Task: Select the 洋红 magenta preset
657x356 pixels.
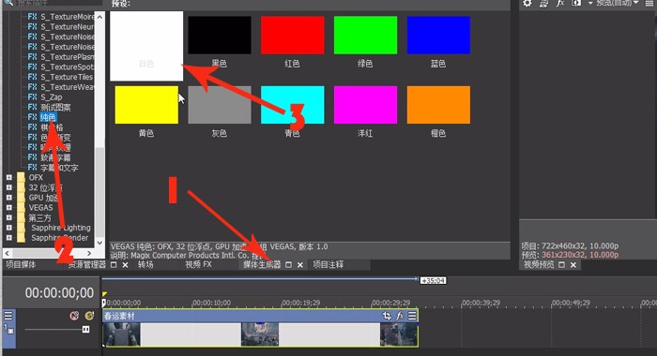Action: coord(365,105)
